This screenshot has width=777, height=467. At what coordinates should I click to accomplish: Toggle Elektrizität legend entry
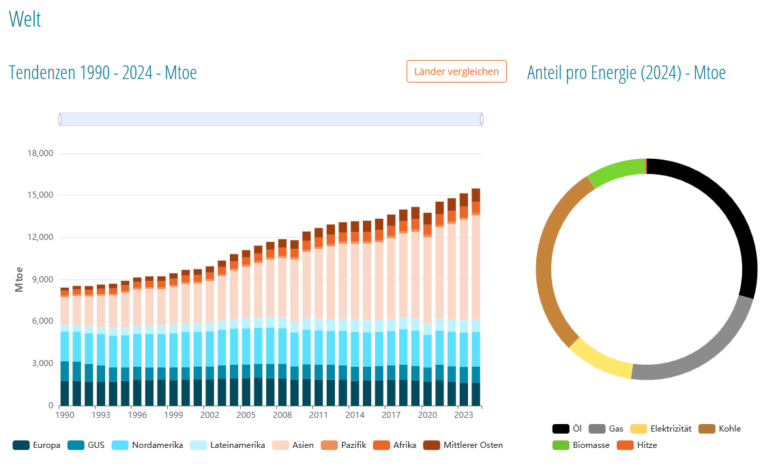660,429
